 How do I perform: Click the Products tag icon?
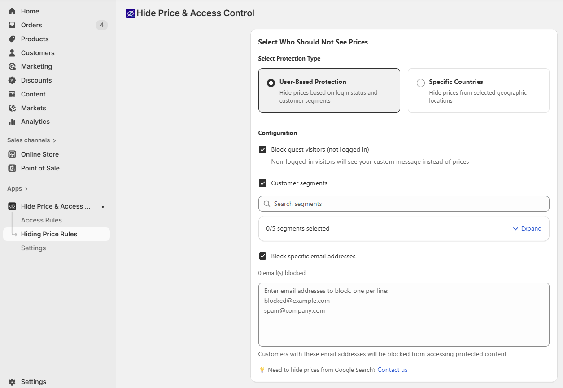tap(12, 39)
